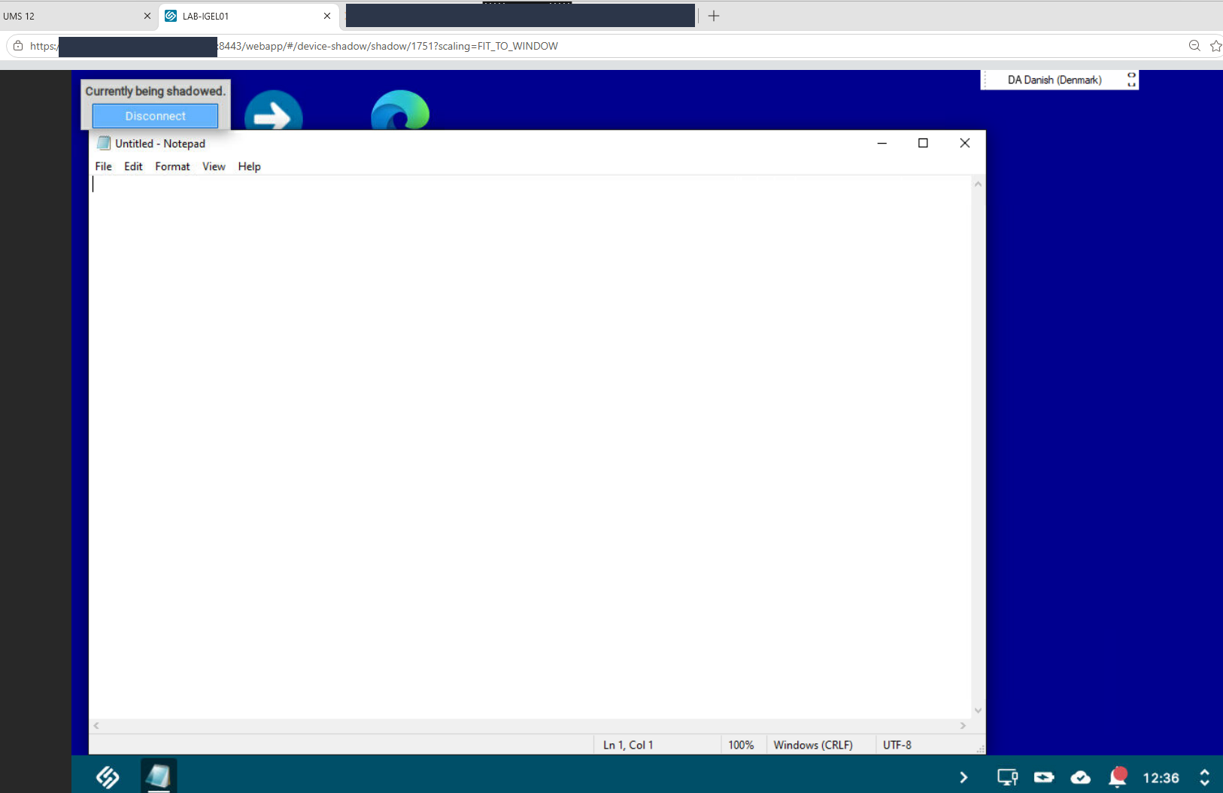Open the View menu in Notepad
The image size is (1223, 793).
pos(214,166)
